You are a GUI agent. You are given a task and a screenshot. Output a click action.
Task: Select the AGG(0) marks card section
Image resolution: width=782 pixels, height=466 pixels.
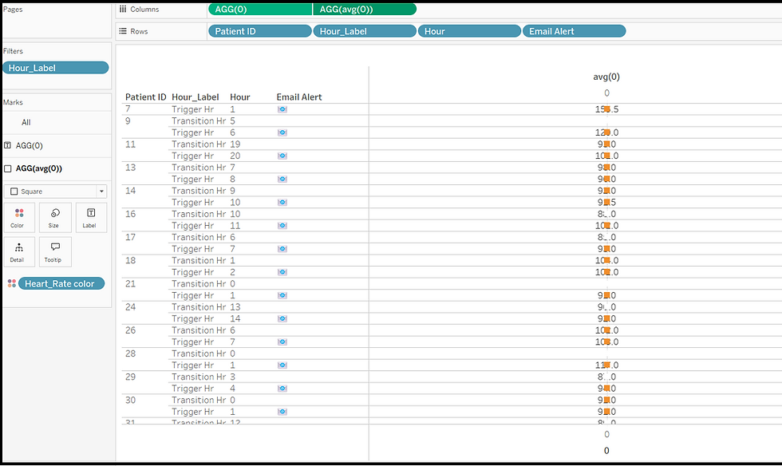(57, 146)
